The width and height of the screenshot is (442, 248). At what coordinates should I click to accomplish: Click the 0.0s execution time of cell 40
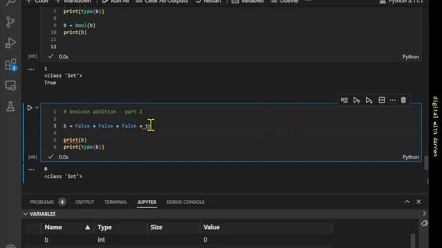tap(64, 157)
